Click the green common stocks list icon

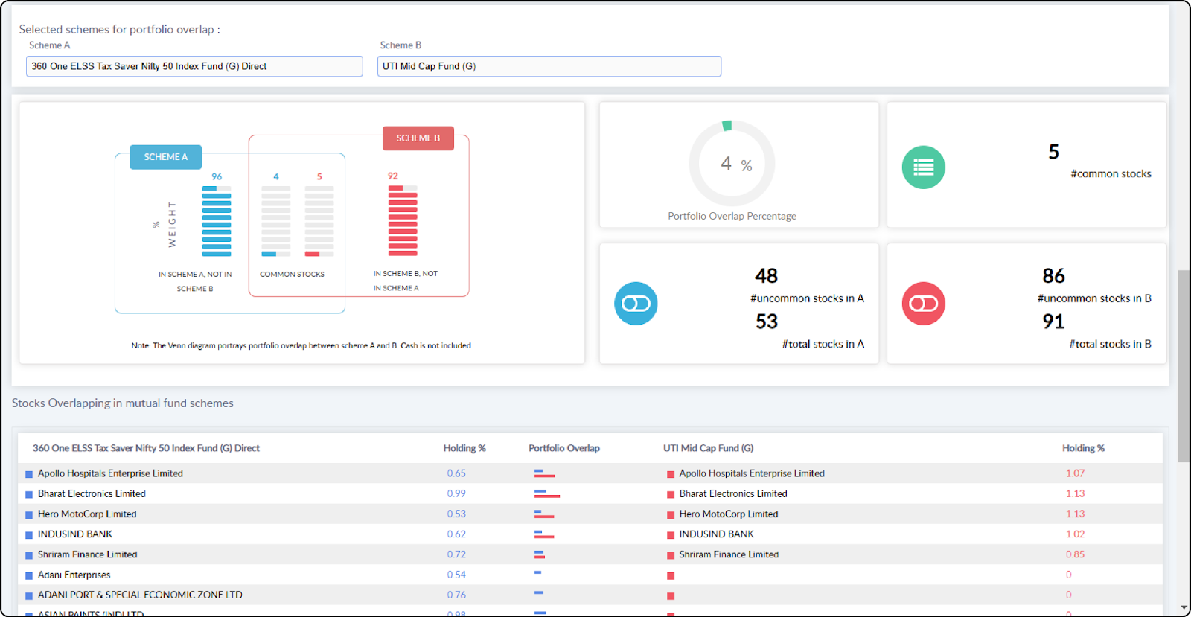click(924, 167)
